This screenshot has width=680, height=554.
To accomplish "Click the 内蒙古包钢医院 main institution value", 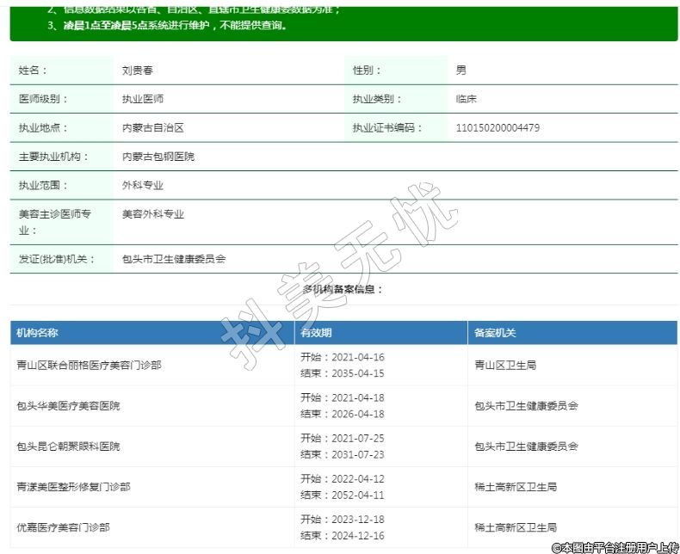I will point(158,157).
